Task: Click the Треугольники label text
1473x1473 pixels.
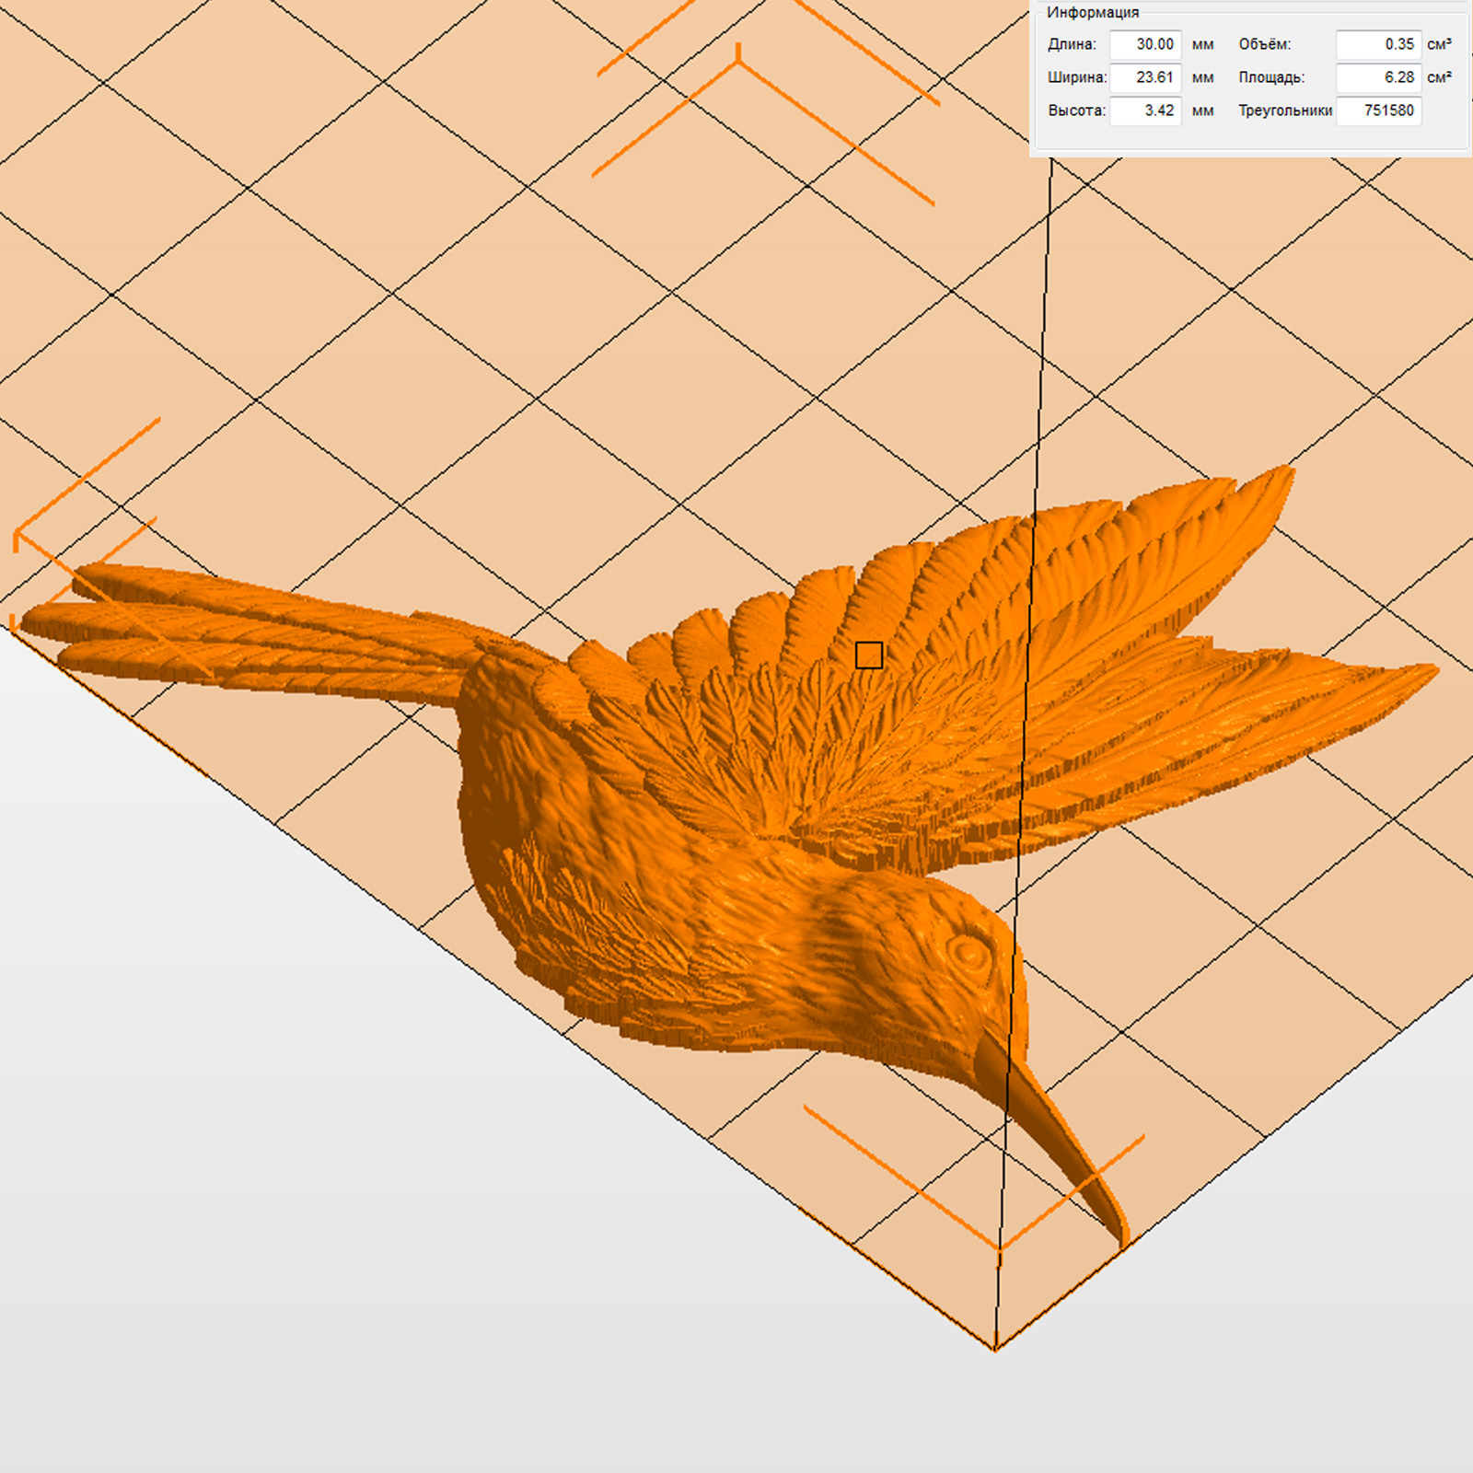Action: (x=1284, y=110)
